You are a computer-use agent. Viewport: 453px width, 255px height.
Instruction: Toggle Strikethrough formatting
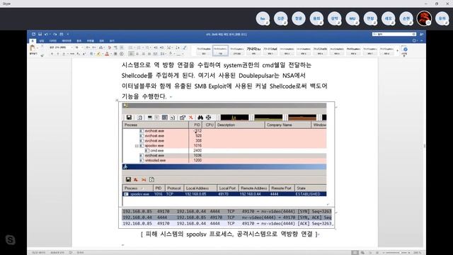pos(72,54)
